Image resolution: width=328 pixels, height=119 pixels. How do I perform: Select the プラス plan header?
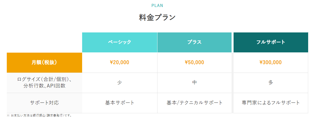(194, 42)
